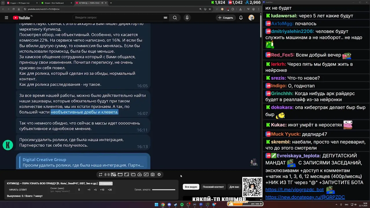
Task: Open Discord from the taskbar
Action: pyautogui.click(x=169, y=205)
